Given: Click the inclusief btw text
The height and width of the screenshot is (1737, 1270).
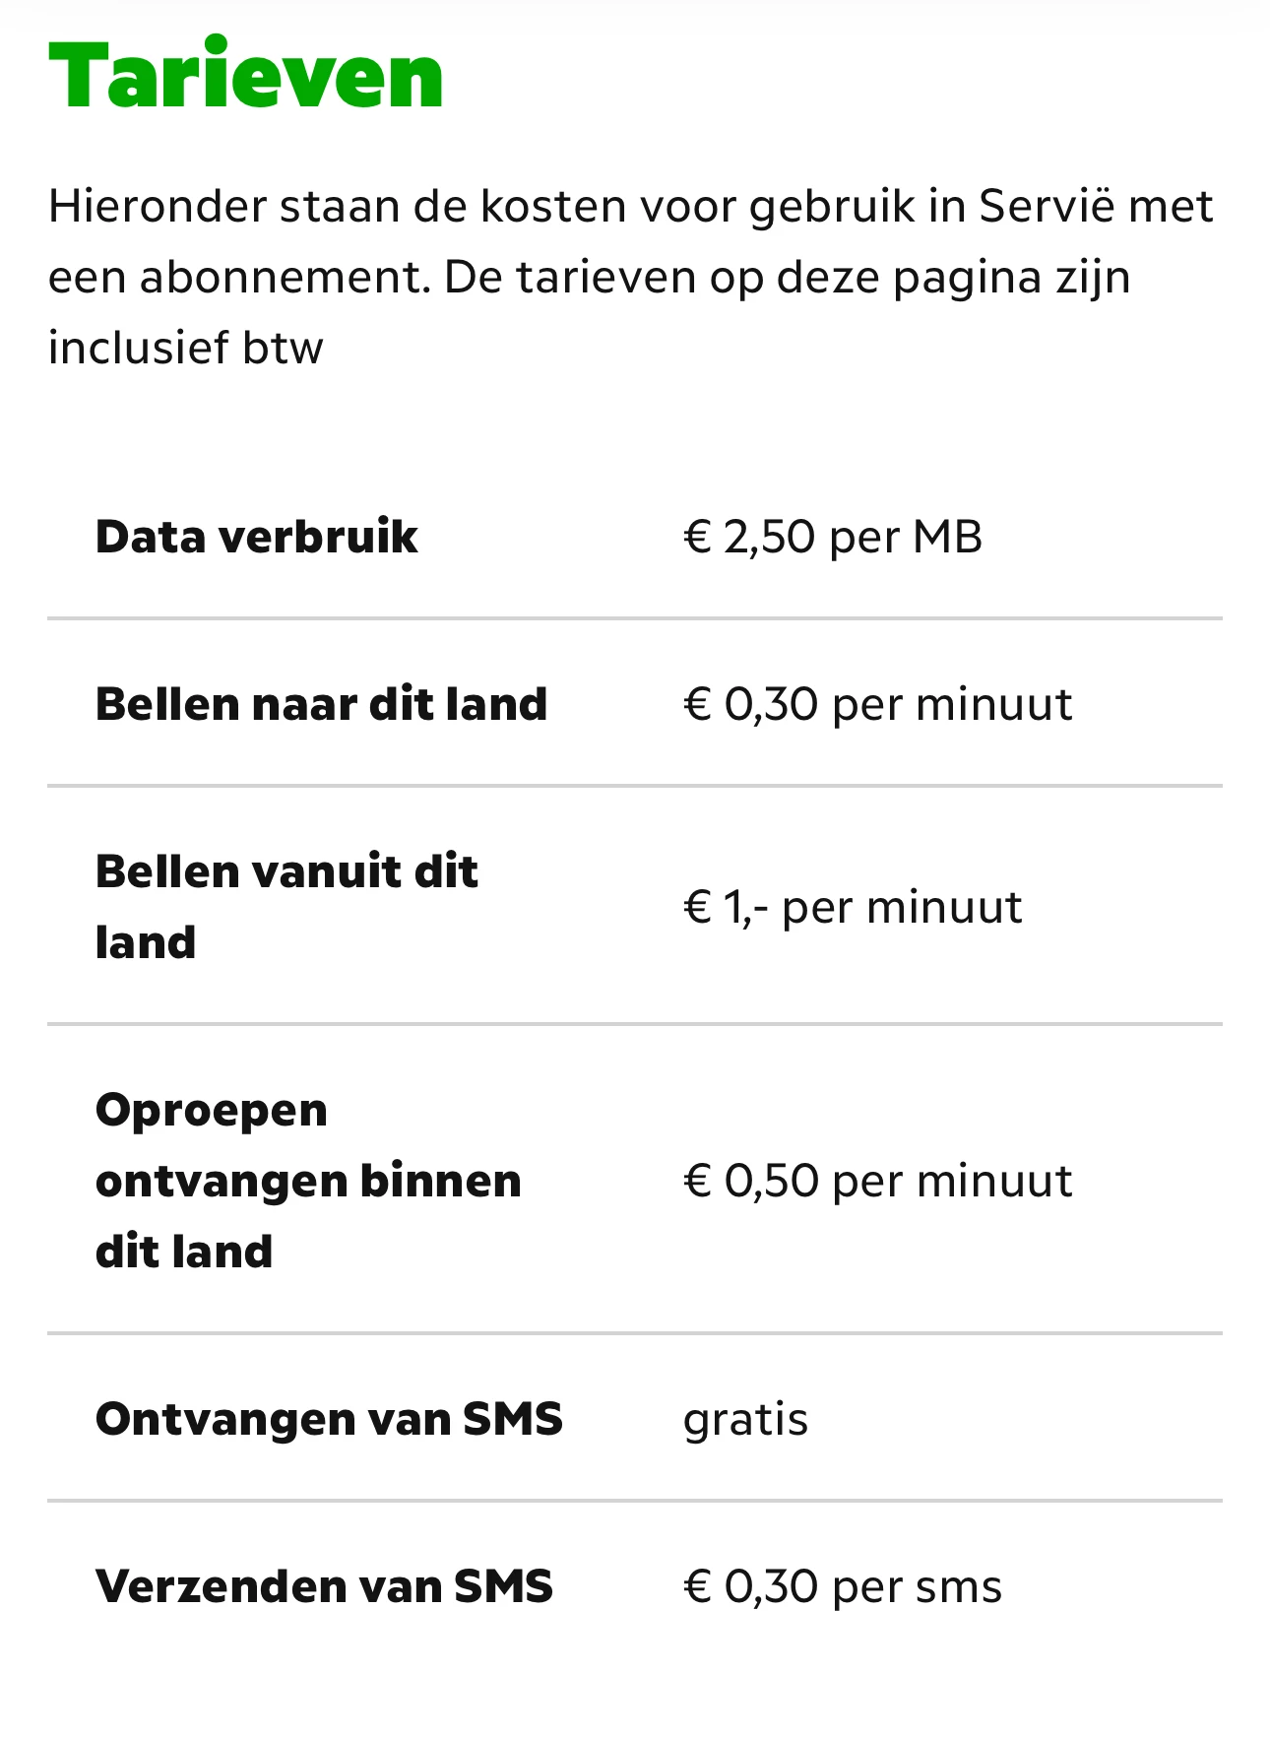Looking at the screenshot, I should [x=186, y=348].
